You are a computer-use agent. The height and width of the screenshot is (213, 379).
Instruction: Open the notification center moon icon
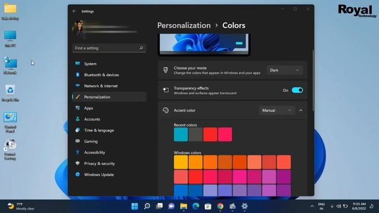pyautogui.click(x=372, y=206)
